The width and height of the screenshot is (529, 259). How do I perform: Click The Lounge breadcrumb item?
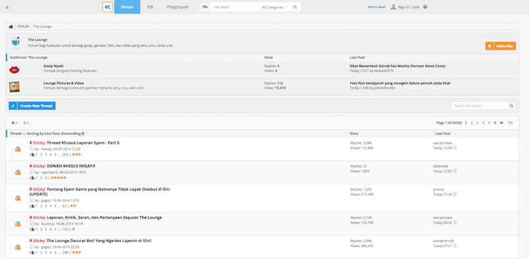(42, 26)
